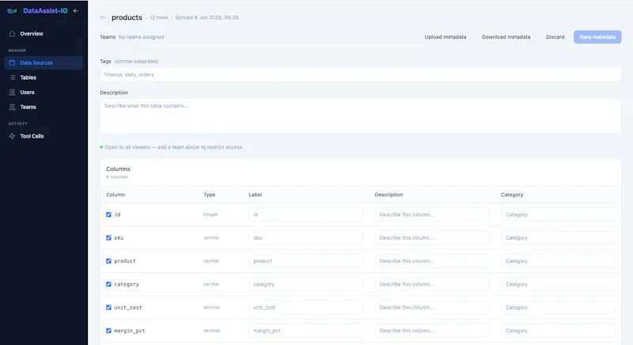Click the Tool Calls lightning icon
This screenshot has height=345, width=633.
(12, 136)
